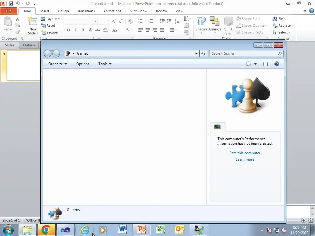Open the Organize menu in Games window
This screenshot has height=236, width=315.
[x=58, y=64]
